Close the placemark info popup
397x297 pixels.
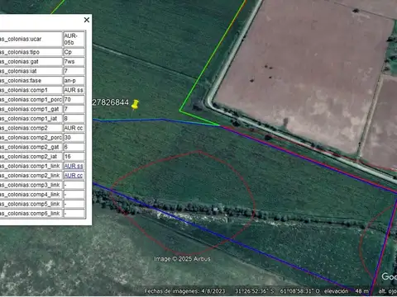(87, 20)
